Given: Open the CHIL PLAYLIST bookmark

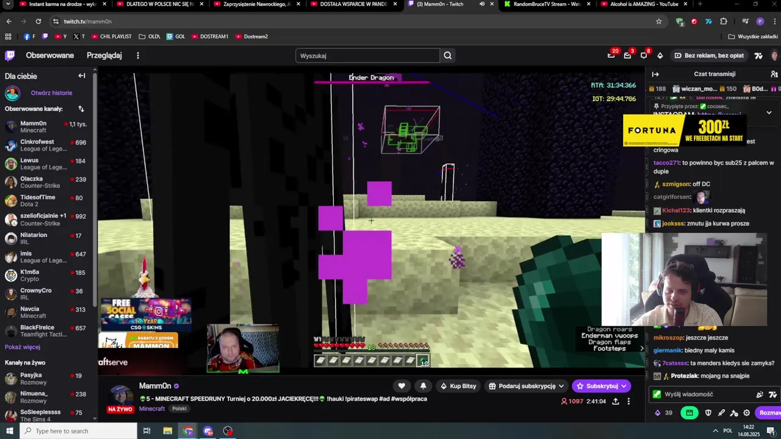Looking at the screenshot, I should click(111, 37).
